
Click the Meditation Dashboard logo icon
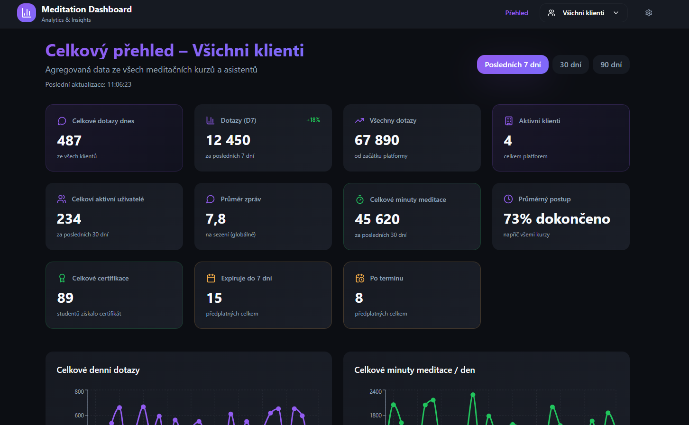tap(27, 13)
